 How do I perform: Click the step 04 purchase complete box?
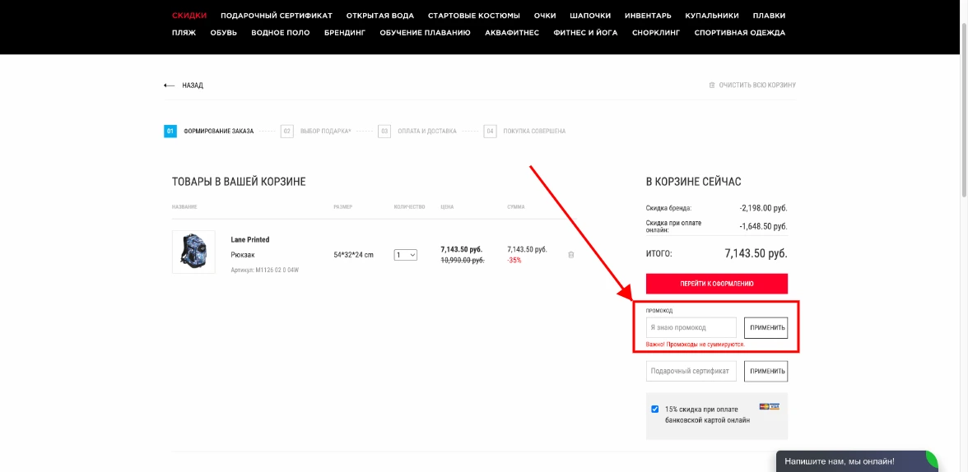(490, 131)
